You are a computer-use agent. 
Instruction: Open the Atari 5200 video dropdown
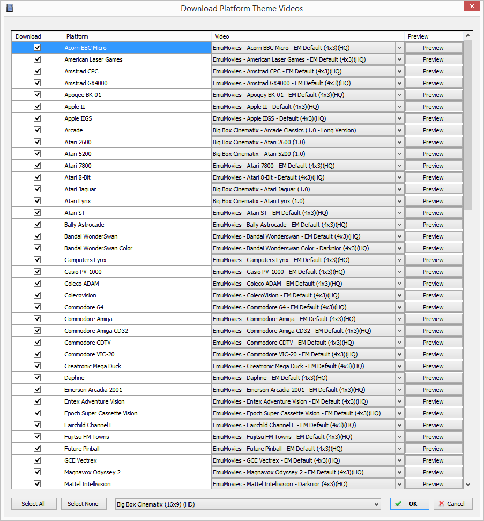[x=399, y=154]
